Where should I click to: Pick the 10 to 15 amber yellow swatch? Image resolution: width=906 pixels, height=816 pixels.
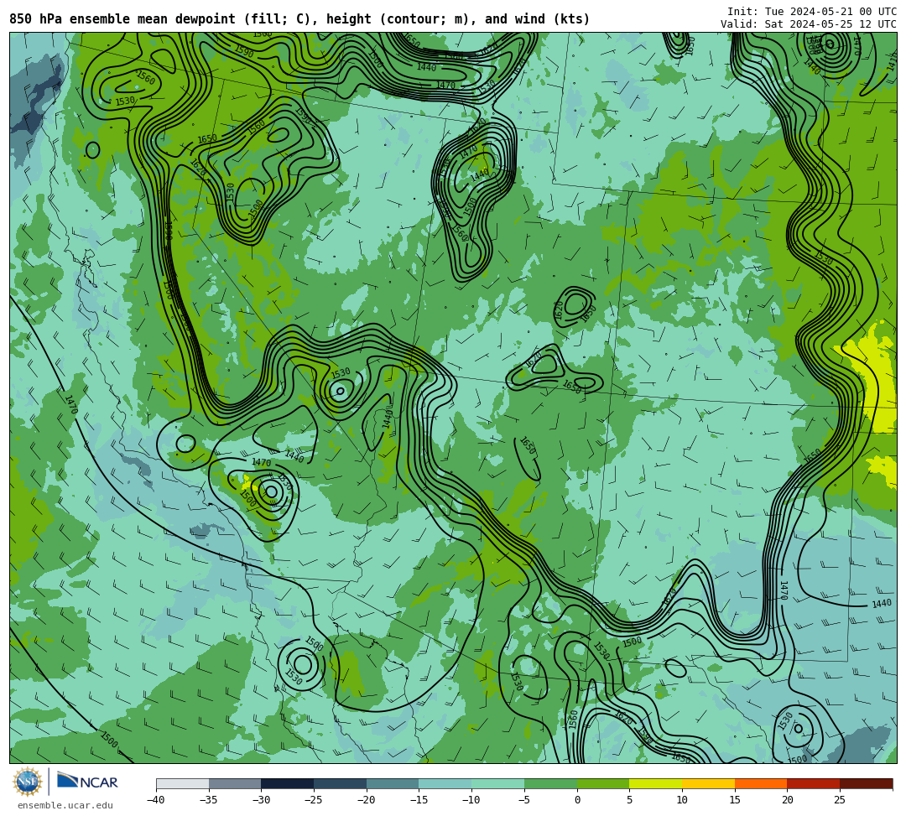point(708,783)
